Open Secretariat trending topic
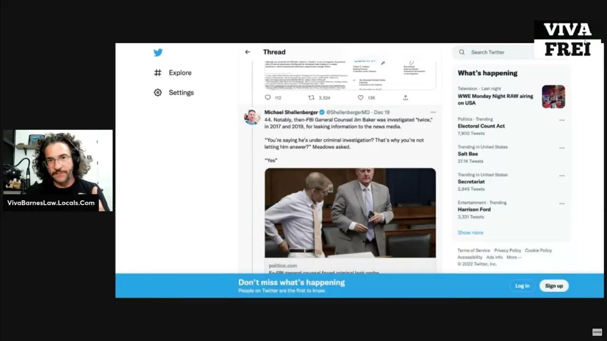607x341 pixels. pyautogui.click(x=471, y=182)
